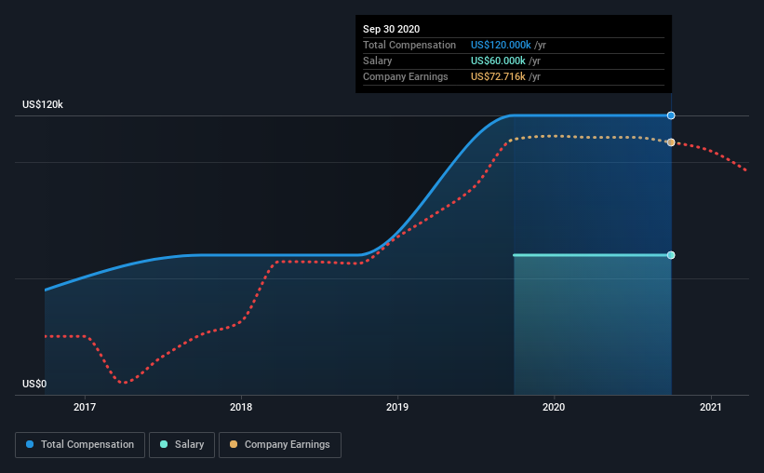Click the 2020 x-axis label

coord(554,407)
